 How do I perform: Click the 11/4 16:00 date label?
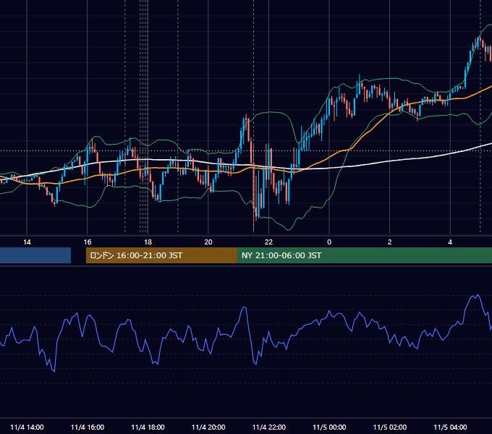click(x=88, y=427)
